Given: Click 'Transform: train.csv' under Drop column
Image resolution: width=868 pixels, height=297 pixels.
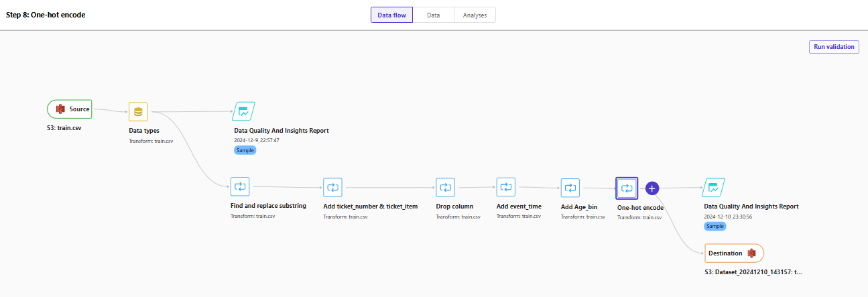Looking at the screenshot, I should tap(458, 217).
